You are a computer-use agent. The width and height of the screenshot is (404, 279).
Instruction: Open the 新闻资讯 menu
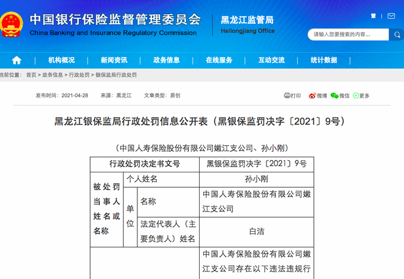point(114,60)
